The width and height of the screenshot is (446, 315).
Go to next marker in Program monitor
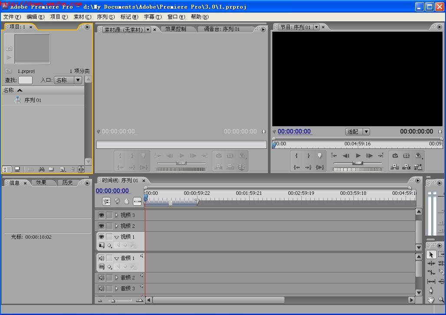[x=381, y=155]
